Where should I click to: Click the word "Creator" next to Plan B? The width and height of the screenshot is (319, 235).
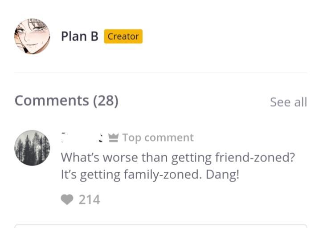(123, 36)
